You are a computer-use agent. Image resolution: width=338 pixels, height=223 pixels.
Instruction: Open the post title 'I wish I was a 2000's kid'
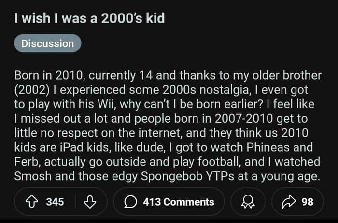pyautogui.click(x=89, y=18)
